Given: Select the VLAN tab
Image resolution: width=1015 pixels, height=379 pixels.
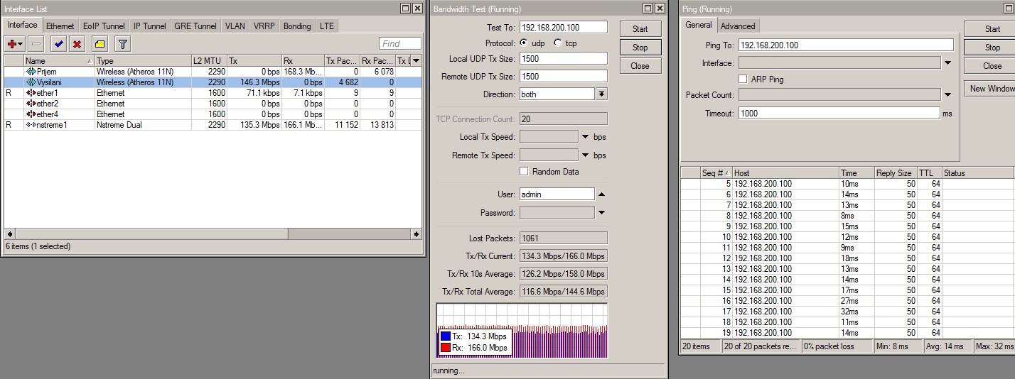Looking at the screenshot, I should 235,26.
